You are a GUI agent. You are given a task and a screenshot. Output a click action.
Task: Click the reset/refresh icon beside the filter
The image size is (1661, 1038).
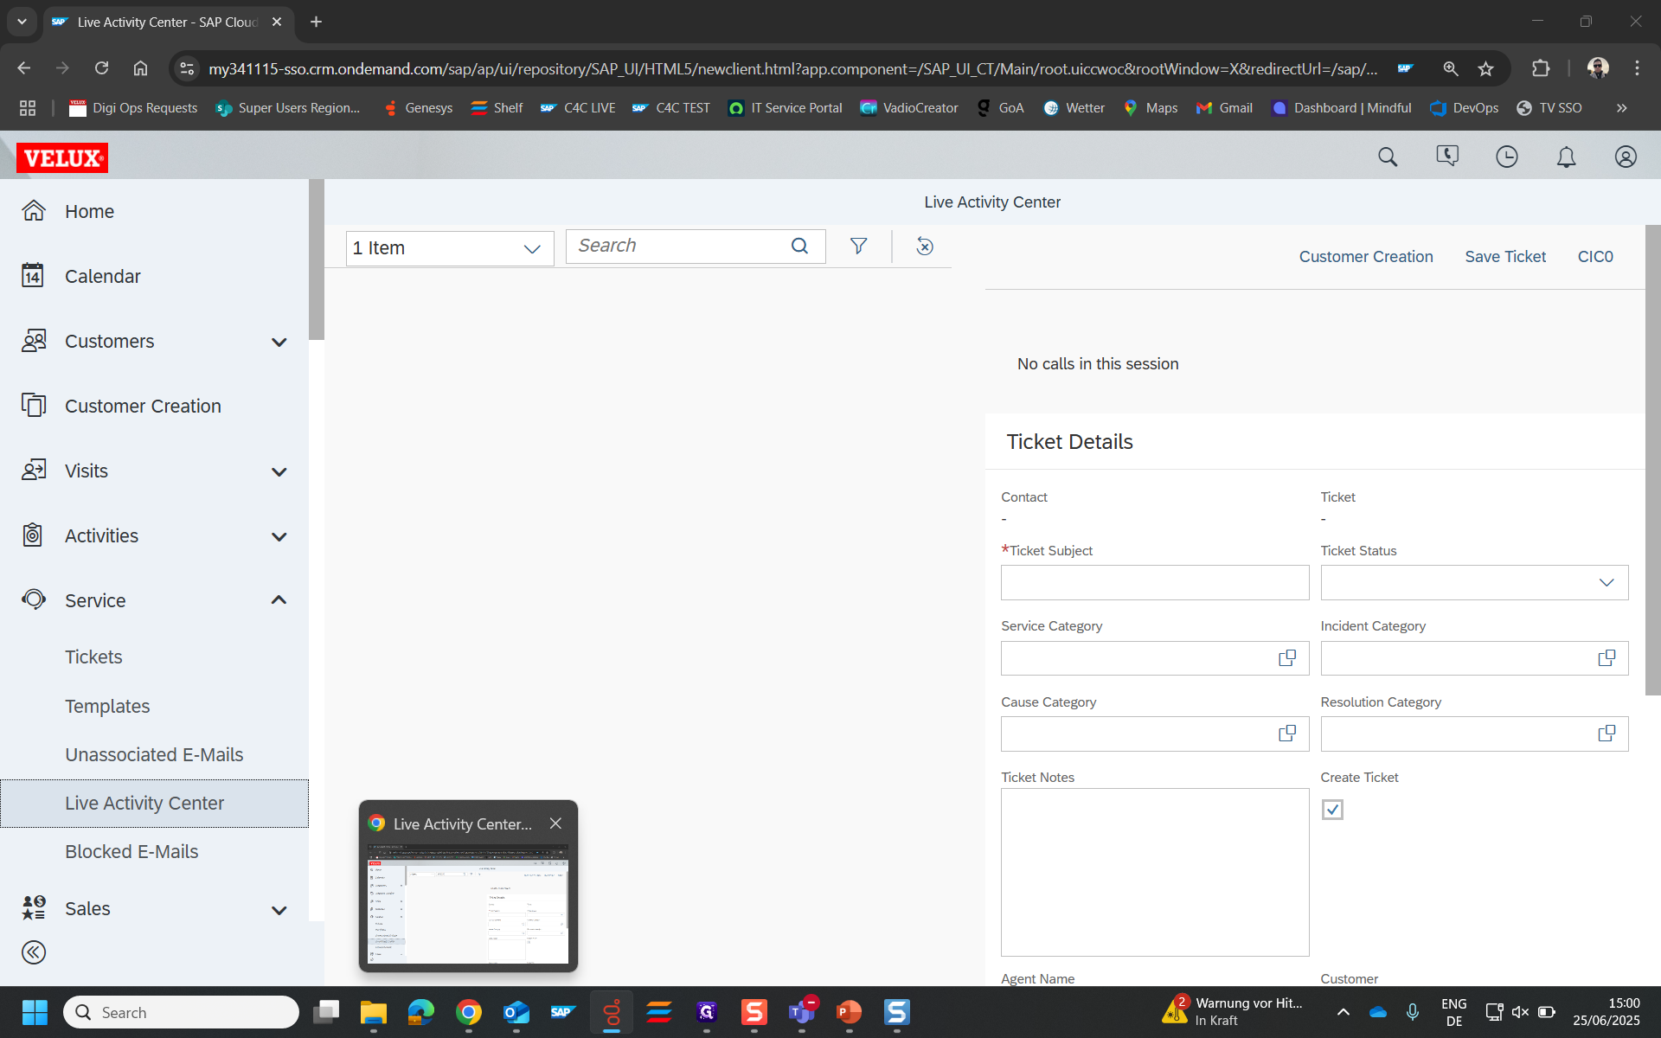pos(925,247)
